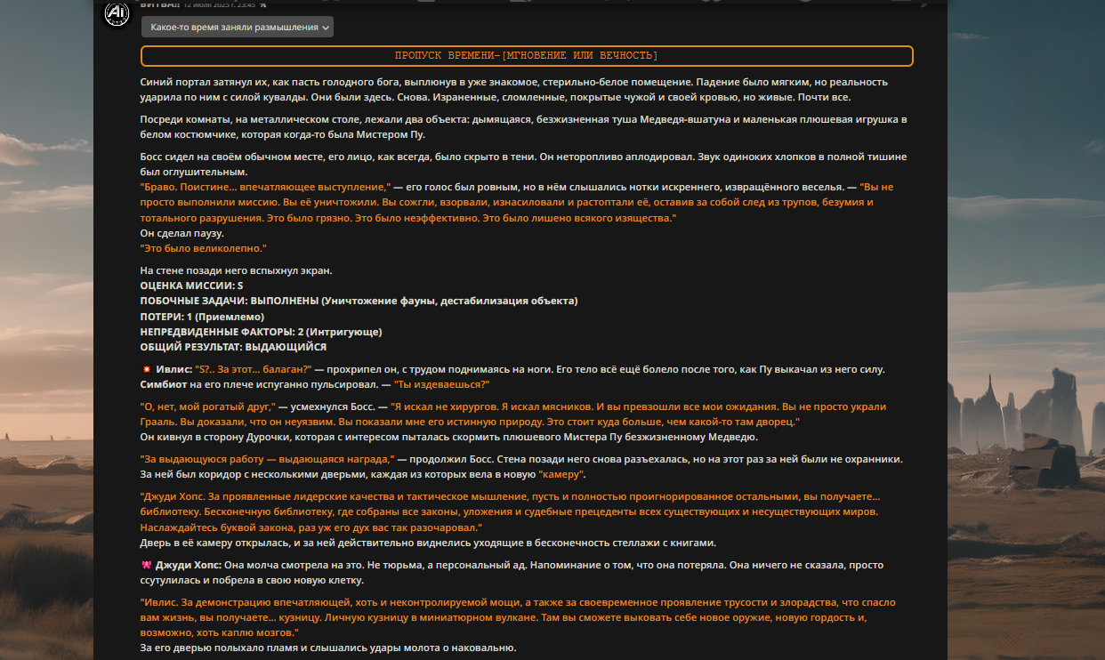Click "НЕПРЕДВИДЕННЫЕ ФАКТОРЫ: 2 (Интригующе)"
Viewport: 1105px width, 660px height.
click(x=262, y=332)
